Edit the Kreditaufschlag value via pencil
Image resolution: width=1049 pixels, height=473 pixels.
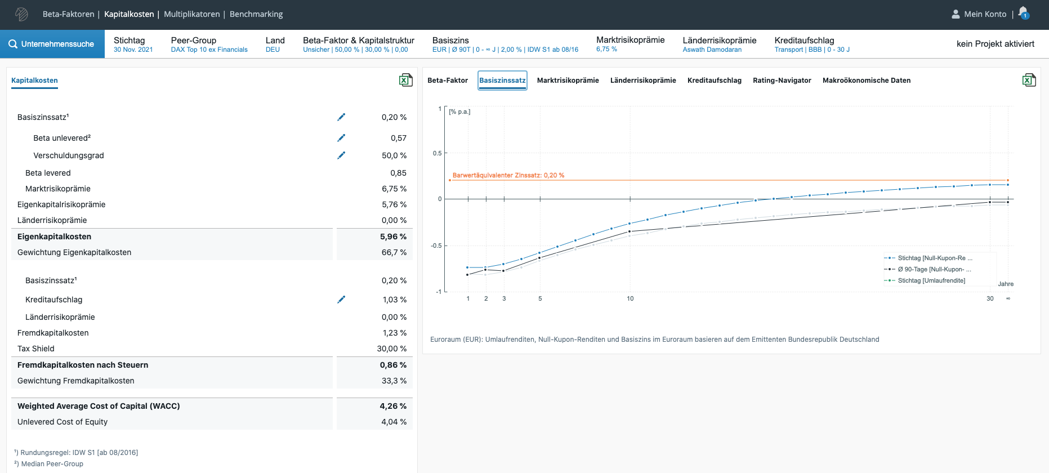(341, 300)
